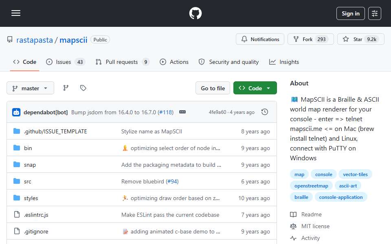This screenshot has height=244, width=391.
Task: Select the ascii-art topic tag
Action: (x=348, y=186)
